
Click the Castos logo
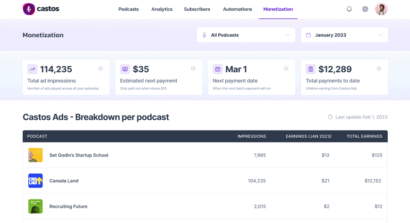coord(41,9)
